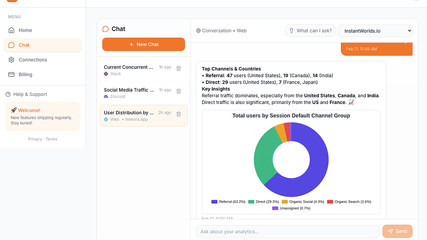Click the Unassigned legend swatch

tap(275, 208)
